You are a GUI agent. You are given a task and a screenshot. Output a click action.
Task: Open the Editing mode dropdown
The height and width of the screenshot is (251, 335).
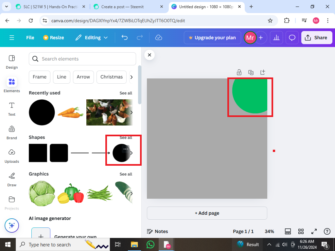tap(92, 38)
